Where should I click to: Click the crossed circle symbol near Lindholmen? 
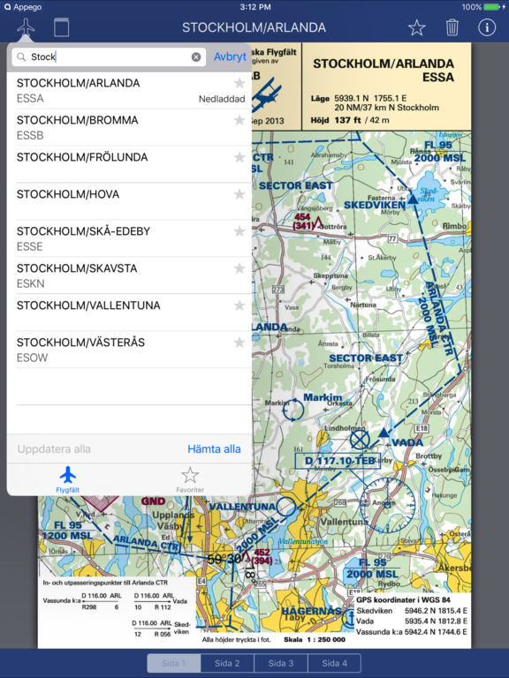(360, 440)
